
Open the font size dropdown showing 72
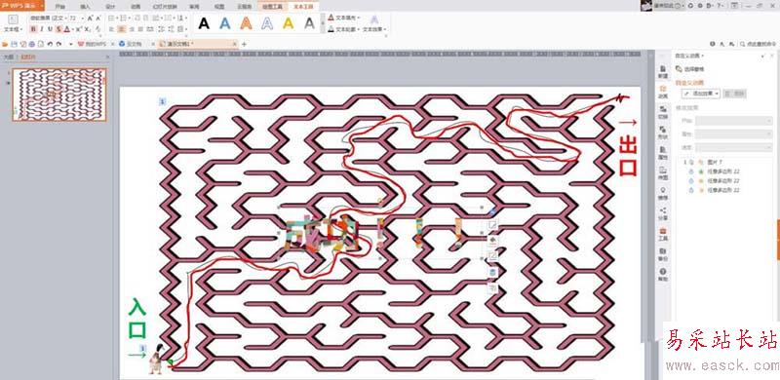(x=76, y=19)
